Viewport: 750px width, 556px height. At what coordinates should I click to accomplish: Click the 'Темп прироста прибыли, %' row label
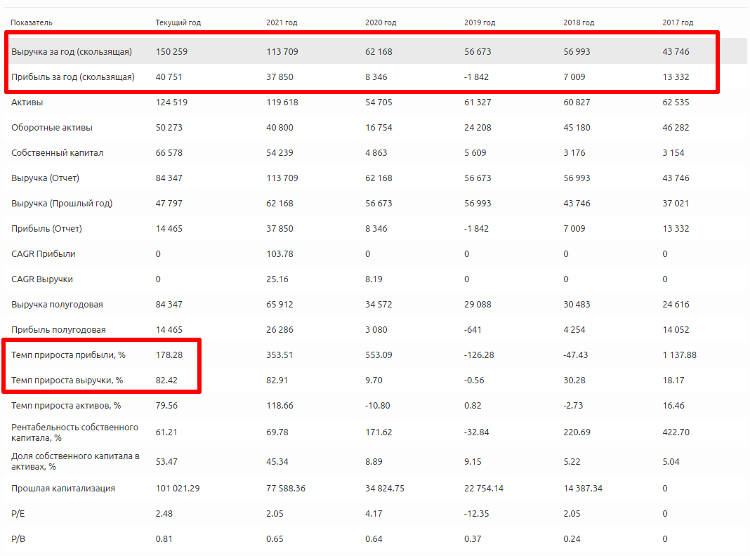(x=68, y=355)
